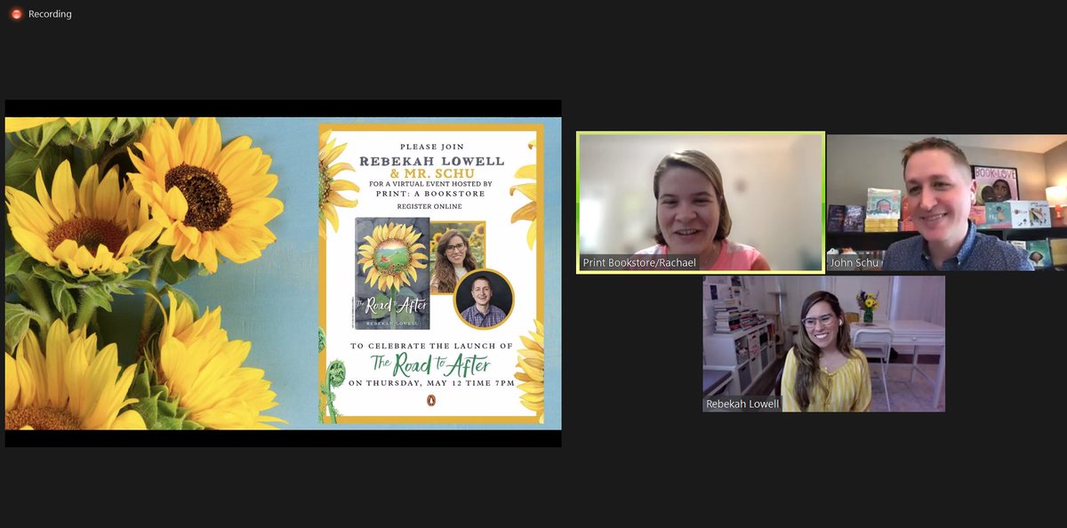Click the green "The Road to After" title
This screenshot has height=528, width=1067.
(431, 364)
